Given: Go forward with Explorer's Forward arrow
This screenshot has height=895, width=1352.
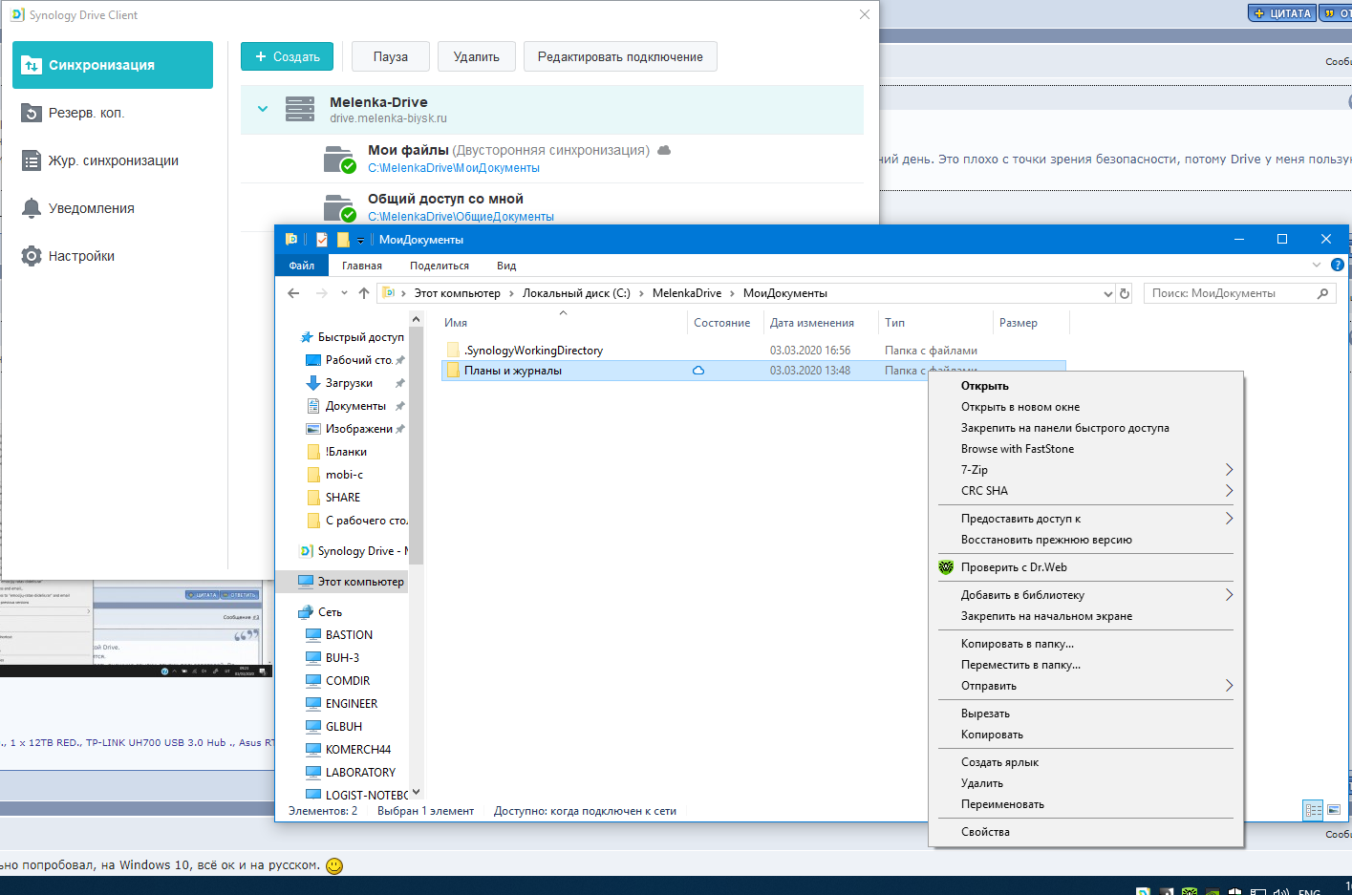Looking at the screenshot, I should [x=321, y=293].
